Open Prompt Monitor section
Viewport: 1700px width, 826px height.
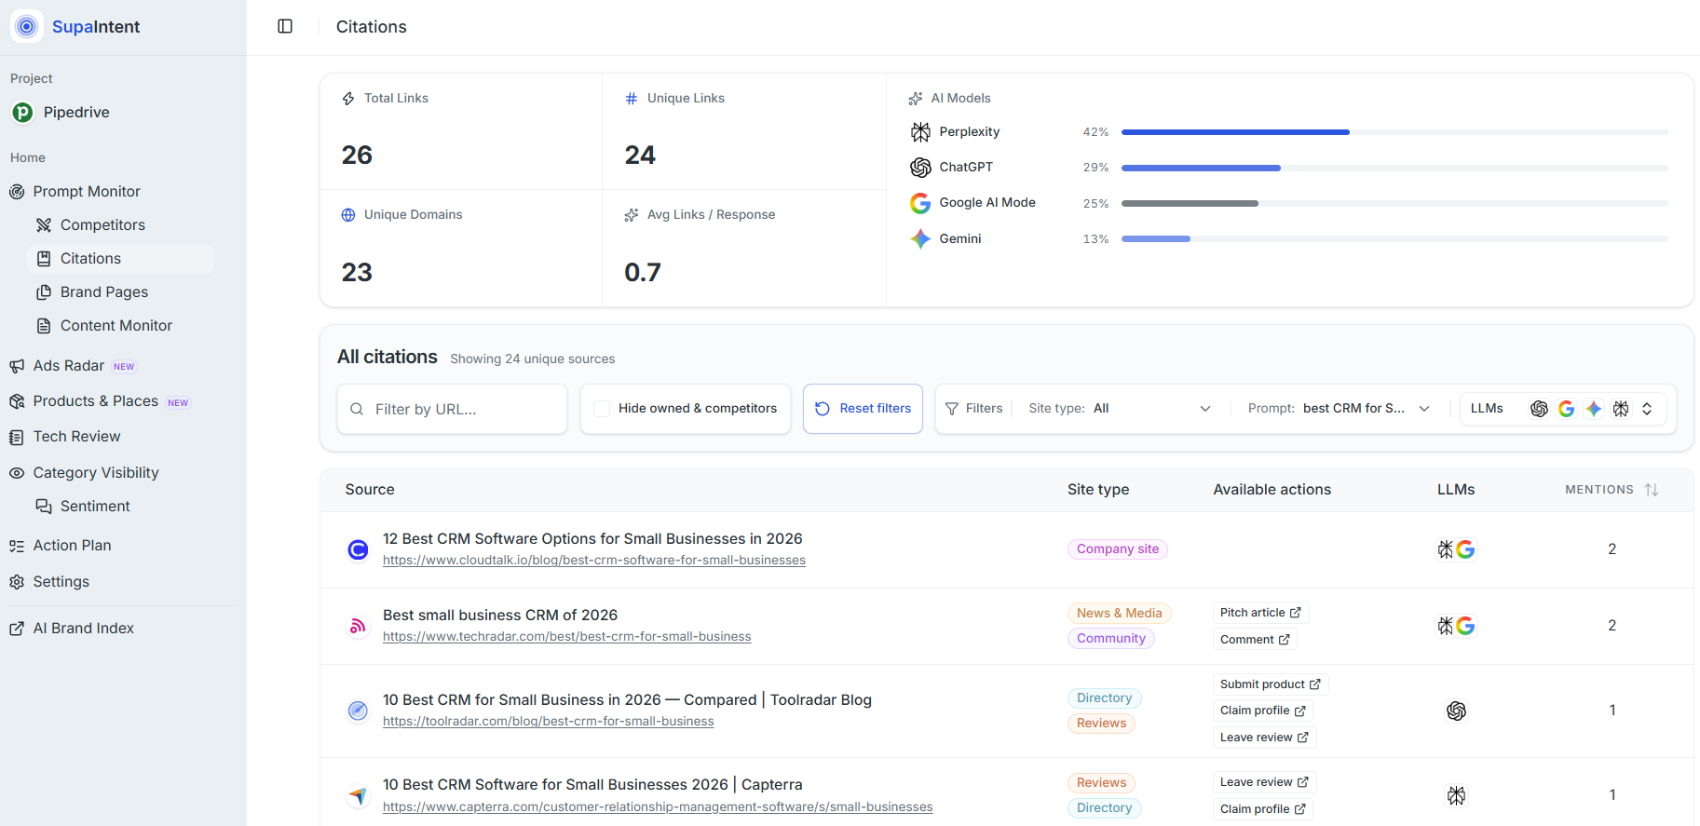click(87, 192)
